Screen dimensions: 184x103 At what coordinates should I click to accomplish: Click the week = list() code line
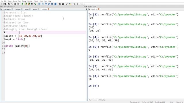click(15, 39)
